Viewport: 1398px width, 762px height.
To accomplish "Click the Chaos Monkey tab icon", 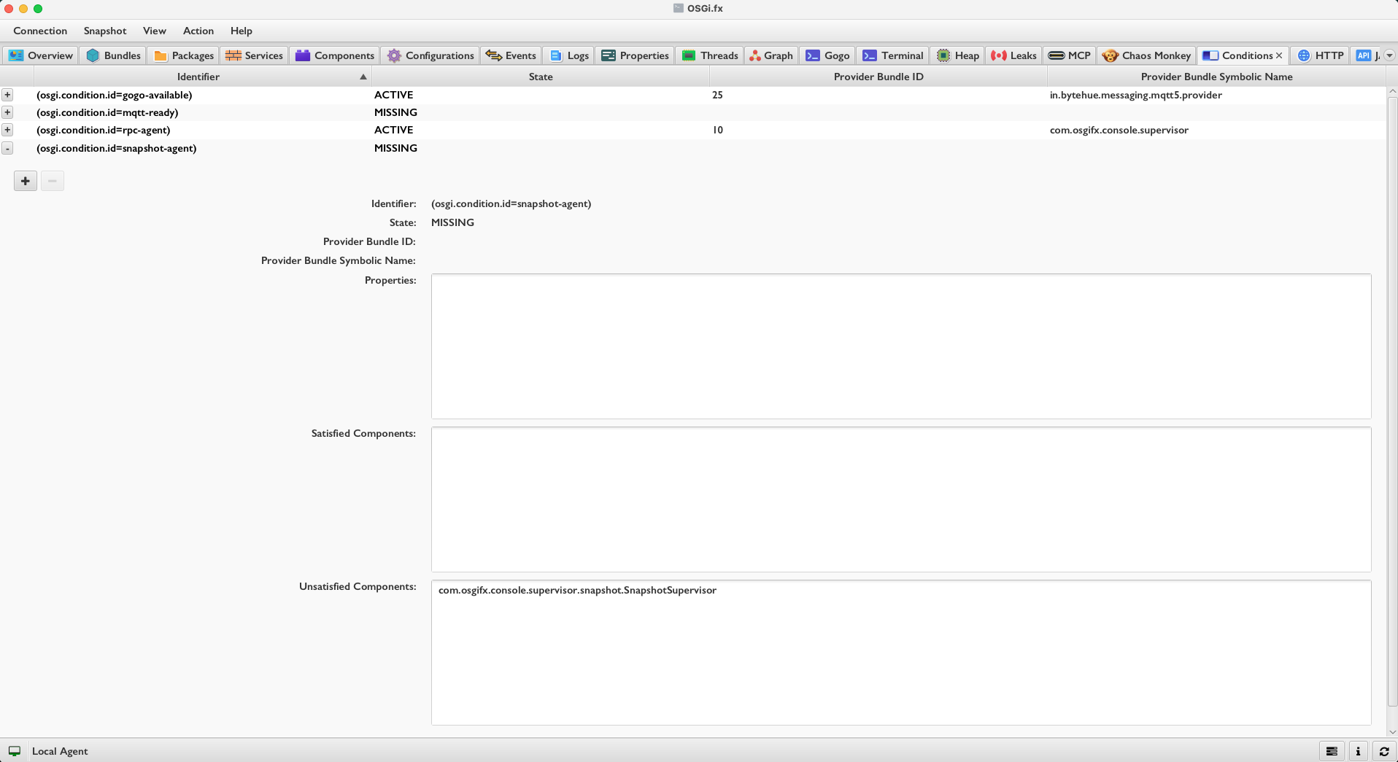I will (1110, 55).
